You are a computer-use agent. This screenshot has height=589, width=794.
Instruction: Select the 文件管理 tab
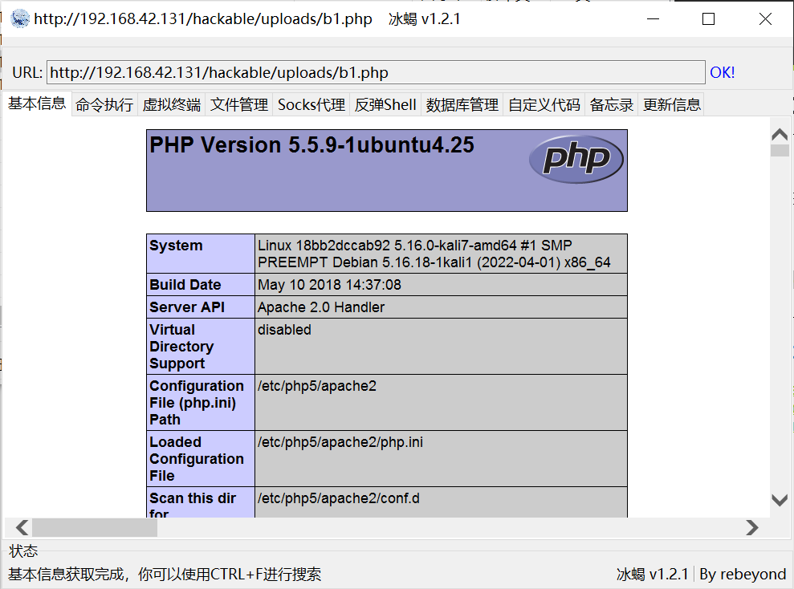(238, 104)
